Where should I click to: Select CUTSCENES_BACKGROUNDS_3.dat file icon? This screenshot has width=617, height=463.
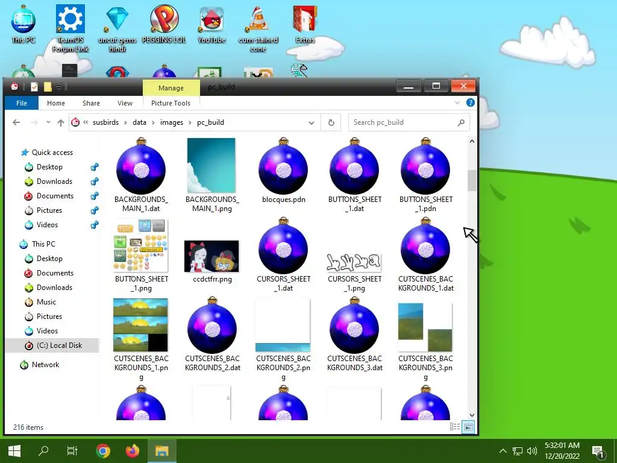coord(354,325)
